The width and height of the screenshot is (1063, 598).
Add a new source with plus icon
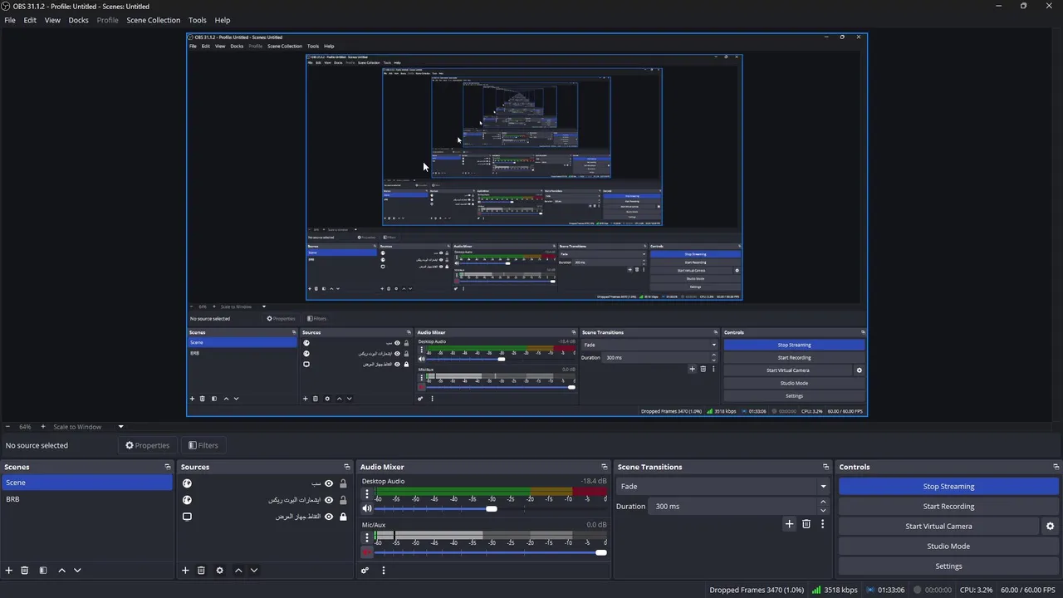185,571
